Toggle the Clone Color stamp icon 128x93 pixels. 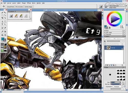(x=110, y=28)
